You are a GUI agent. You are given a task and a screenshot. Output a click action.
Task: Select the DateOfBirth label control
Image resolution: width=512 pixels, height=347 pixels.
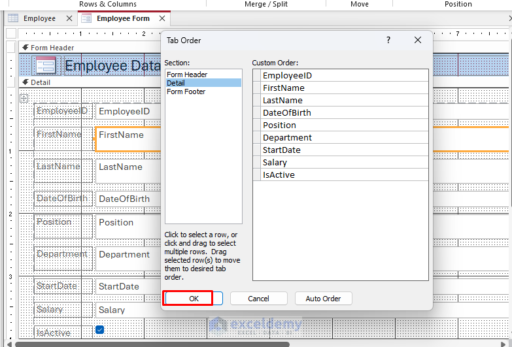point(63,199)
